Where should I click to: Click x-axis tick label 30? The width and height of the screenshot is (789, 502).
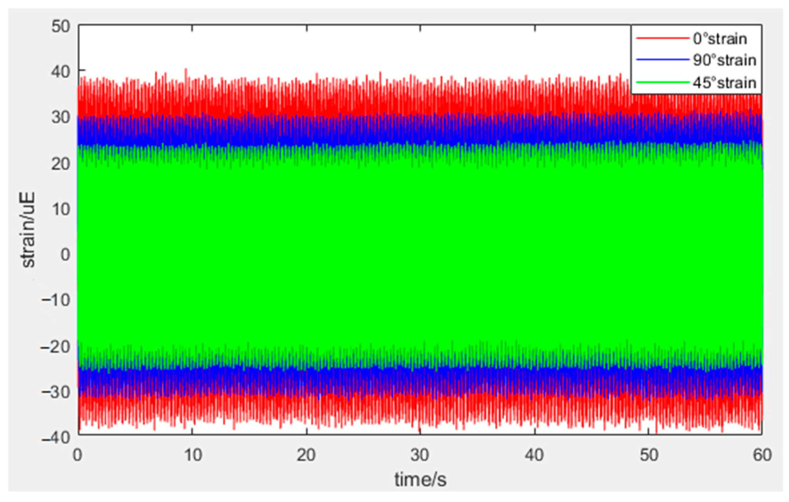pos(420,455)
